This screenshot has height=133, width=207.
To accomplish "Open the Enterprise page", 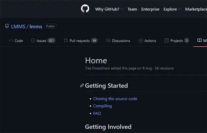I will (x=150, y=9).
